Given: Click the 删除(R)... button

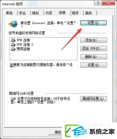Looking at the screenshot, I should (x=94, y=57).
